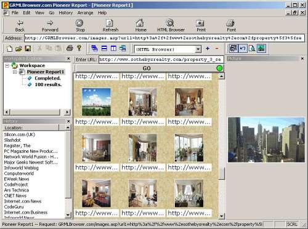Select 'Silicon.com (UK)' in history list
Image resolution: width=308 pixels, height=229 pixels.
[x=20, y=134]
